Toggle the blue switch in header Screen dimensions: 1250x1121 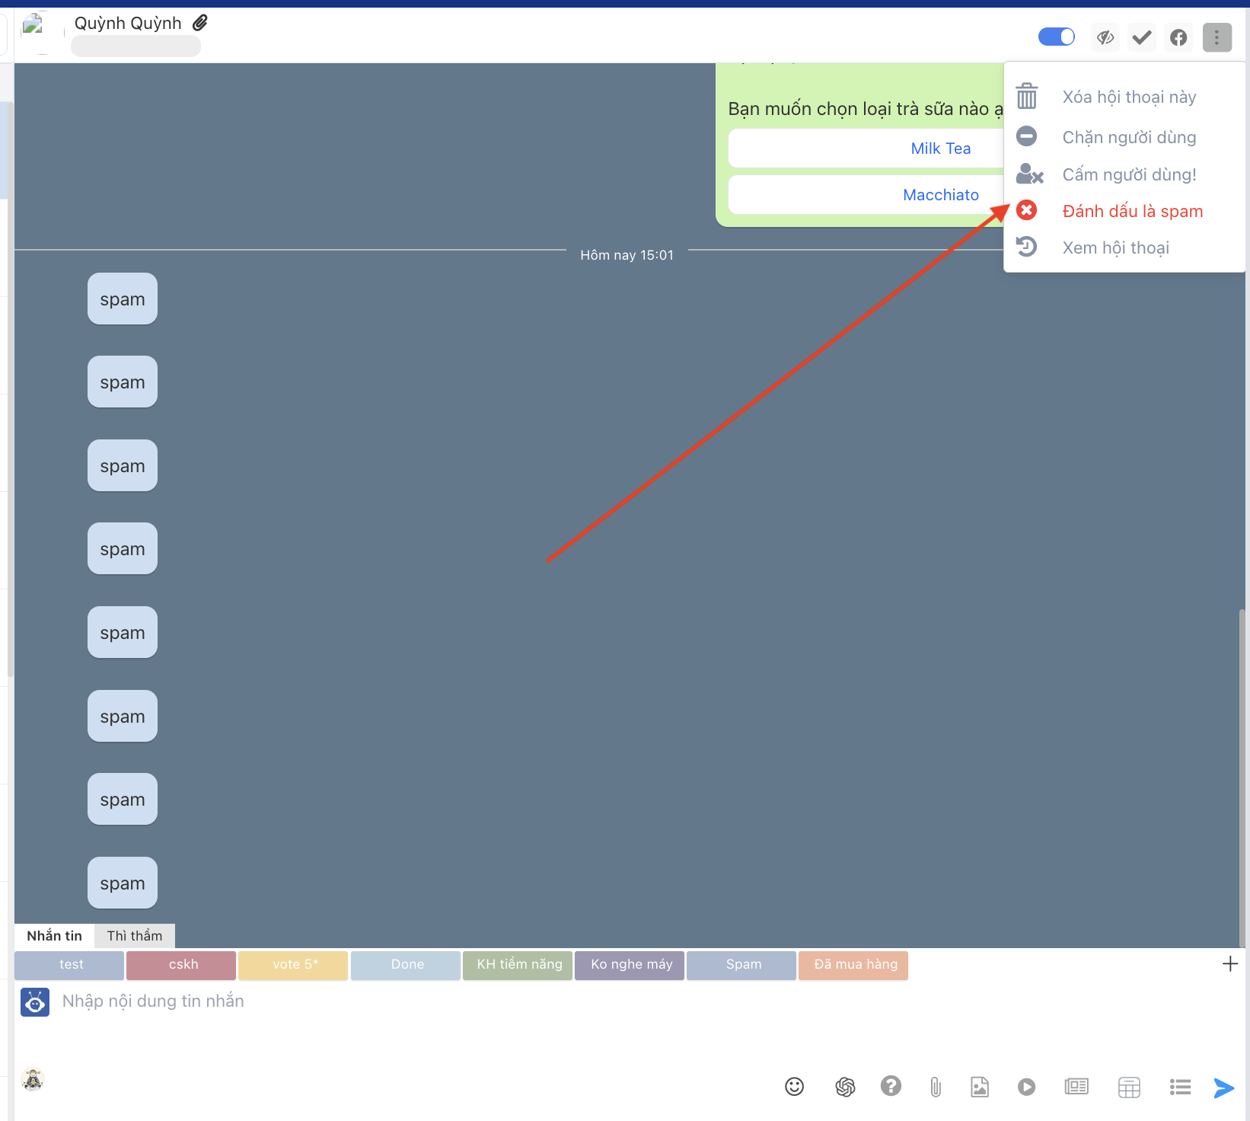click(1056, 37)
